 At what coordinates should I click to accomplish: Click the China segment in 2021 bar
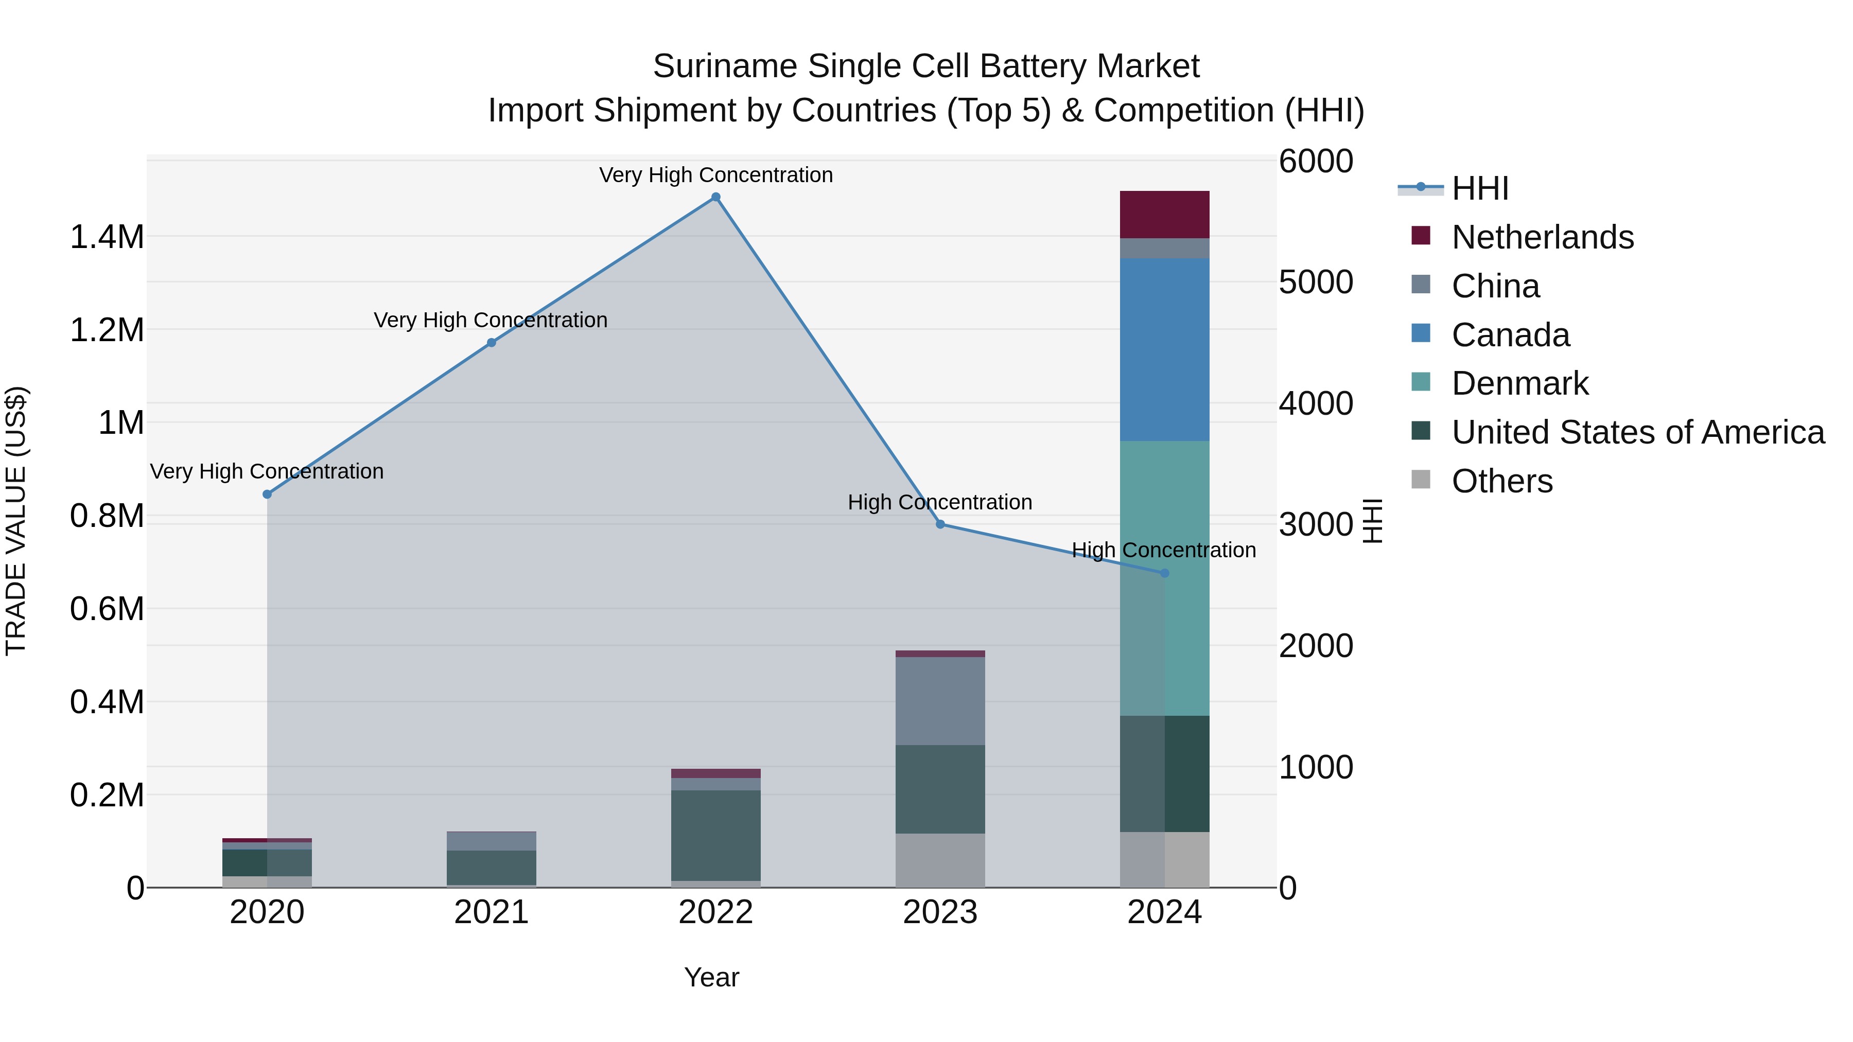click(x=492, y=841)
